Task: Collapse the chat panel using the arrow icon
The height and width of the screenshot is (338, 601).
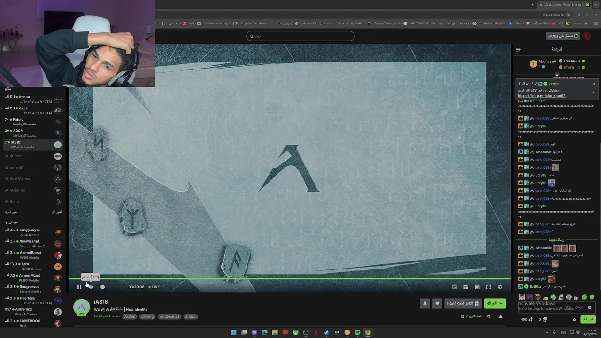Action: pos(518,49)
